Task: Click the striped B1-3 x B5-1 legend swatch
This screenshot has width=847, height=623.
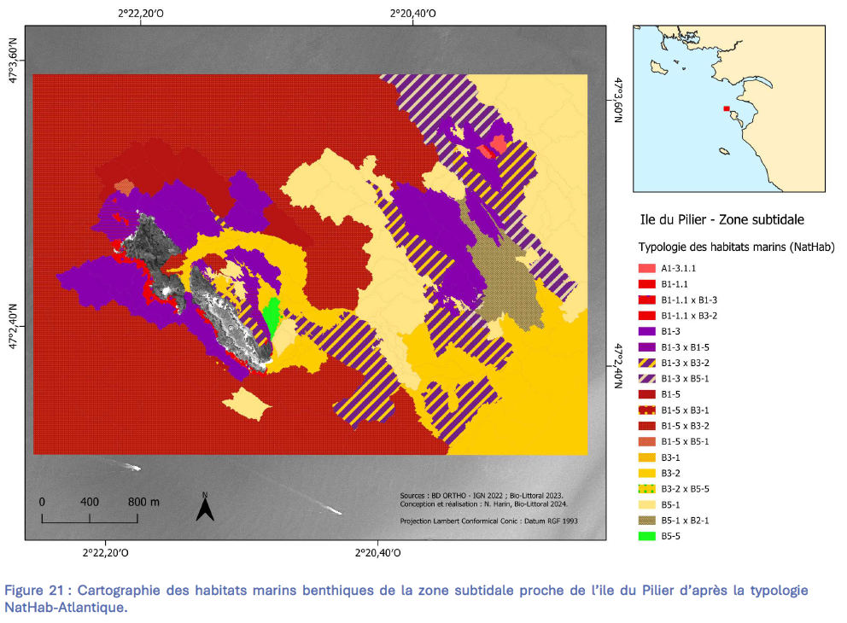Action: (x=647, y=379)
